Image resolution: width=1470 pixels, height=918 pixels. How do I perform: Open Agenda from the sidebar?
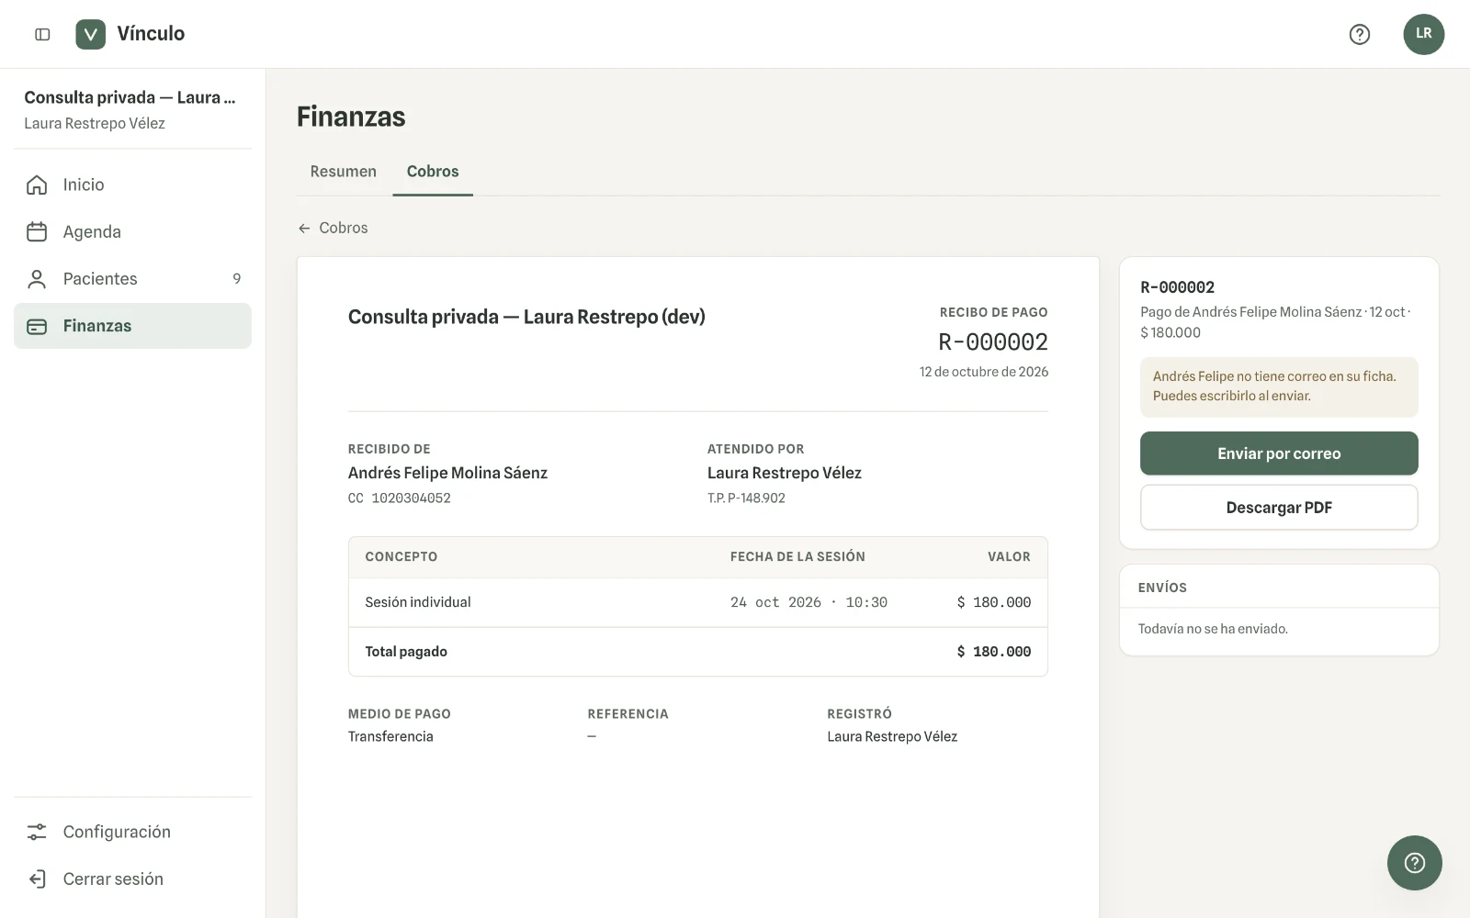(x=132, y=231)
